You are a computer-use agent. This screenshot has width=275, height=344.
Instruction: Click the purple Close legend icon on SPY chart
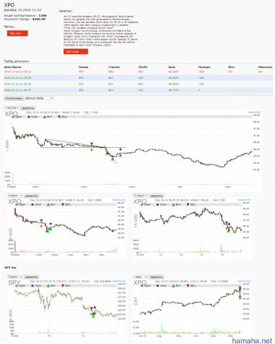tap(33, 285)
